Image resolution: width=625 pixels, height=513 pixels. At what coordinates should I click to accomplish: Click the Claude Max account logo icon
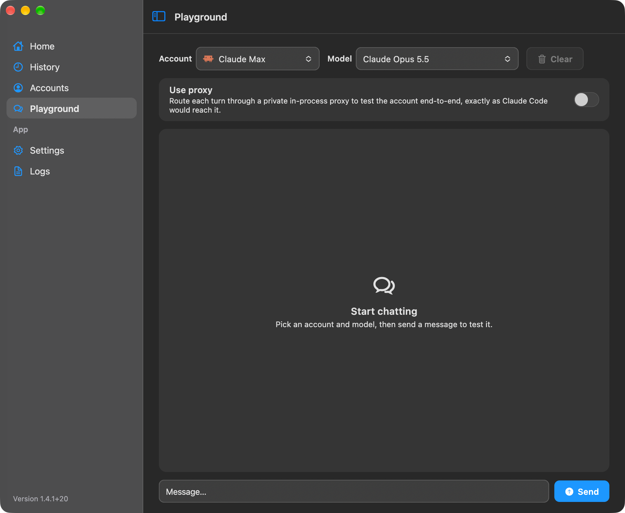pos(208,59)
